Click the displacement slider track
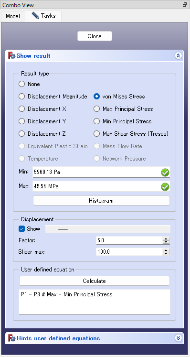This screenshot has height=357, width=190. coord(108,229)
